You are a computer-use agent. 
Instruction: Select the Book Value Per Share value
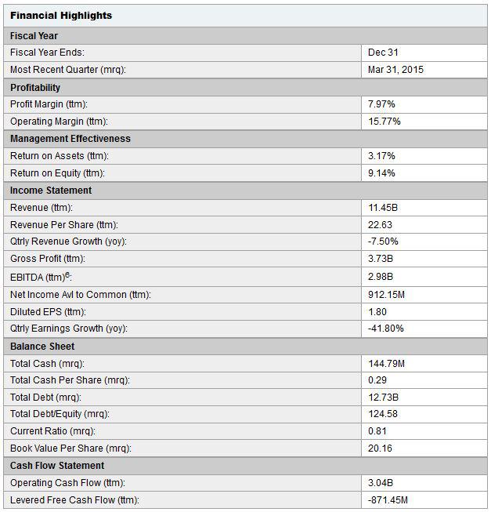[x=380, y=448]
